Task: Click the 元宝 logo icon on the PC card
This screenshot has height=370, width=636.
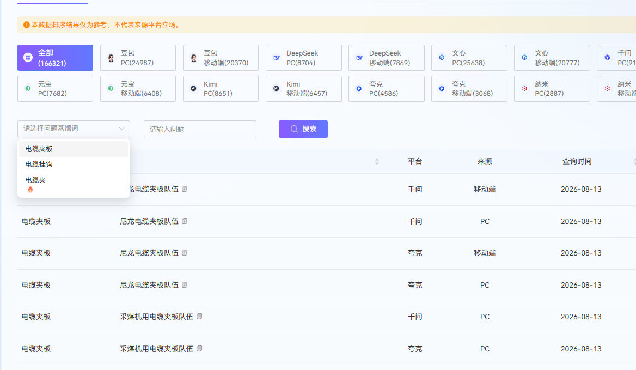Action: point(28,88)
